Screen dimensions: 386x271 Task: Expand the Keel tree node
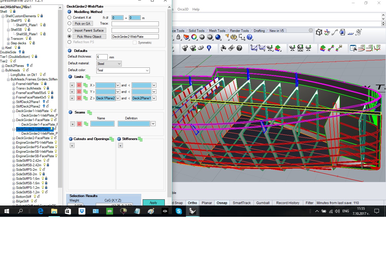(3, 48)
